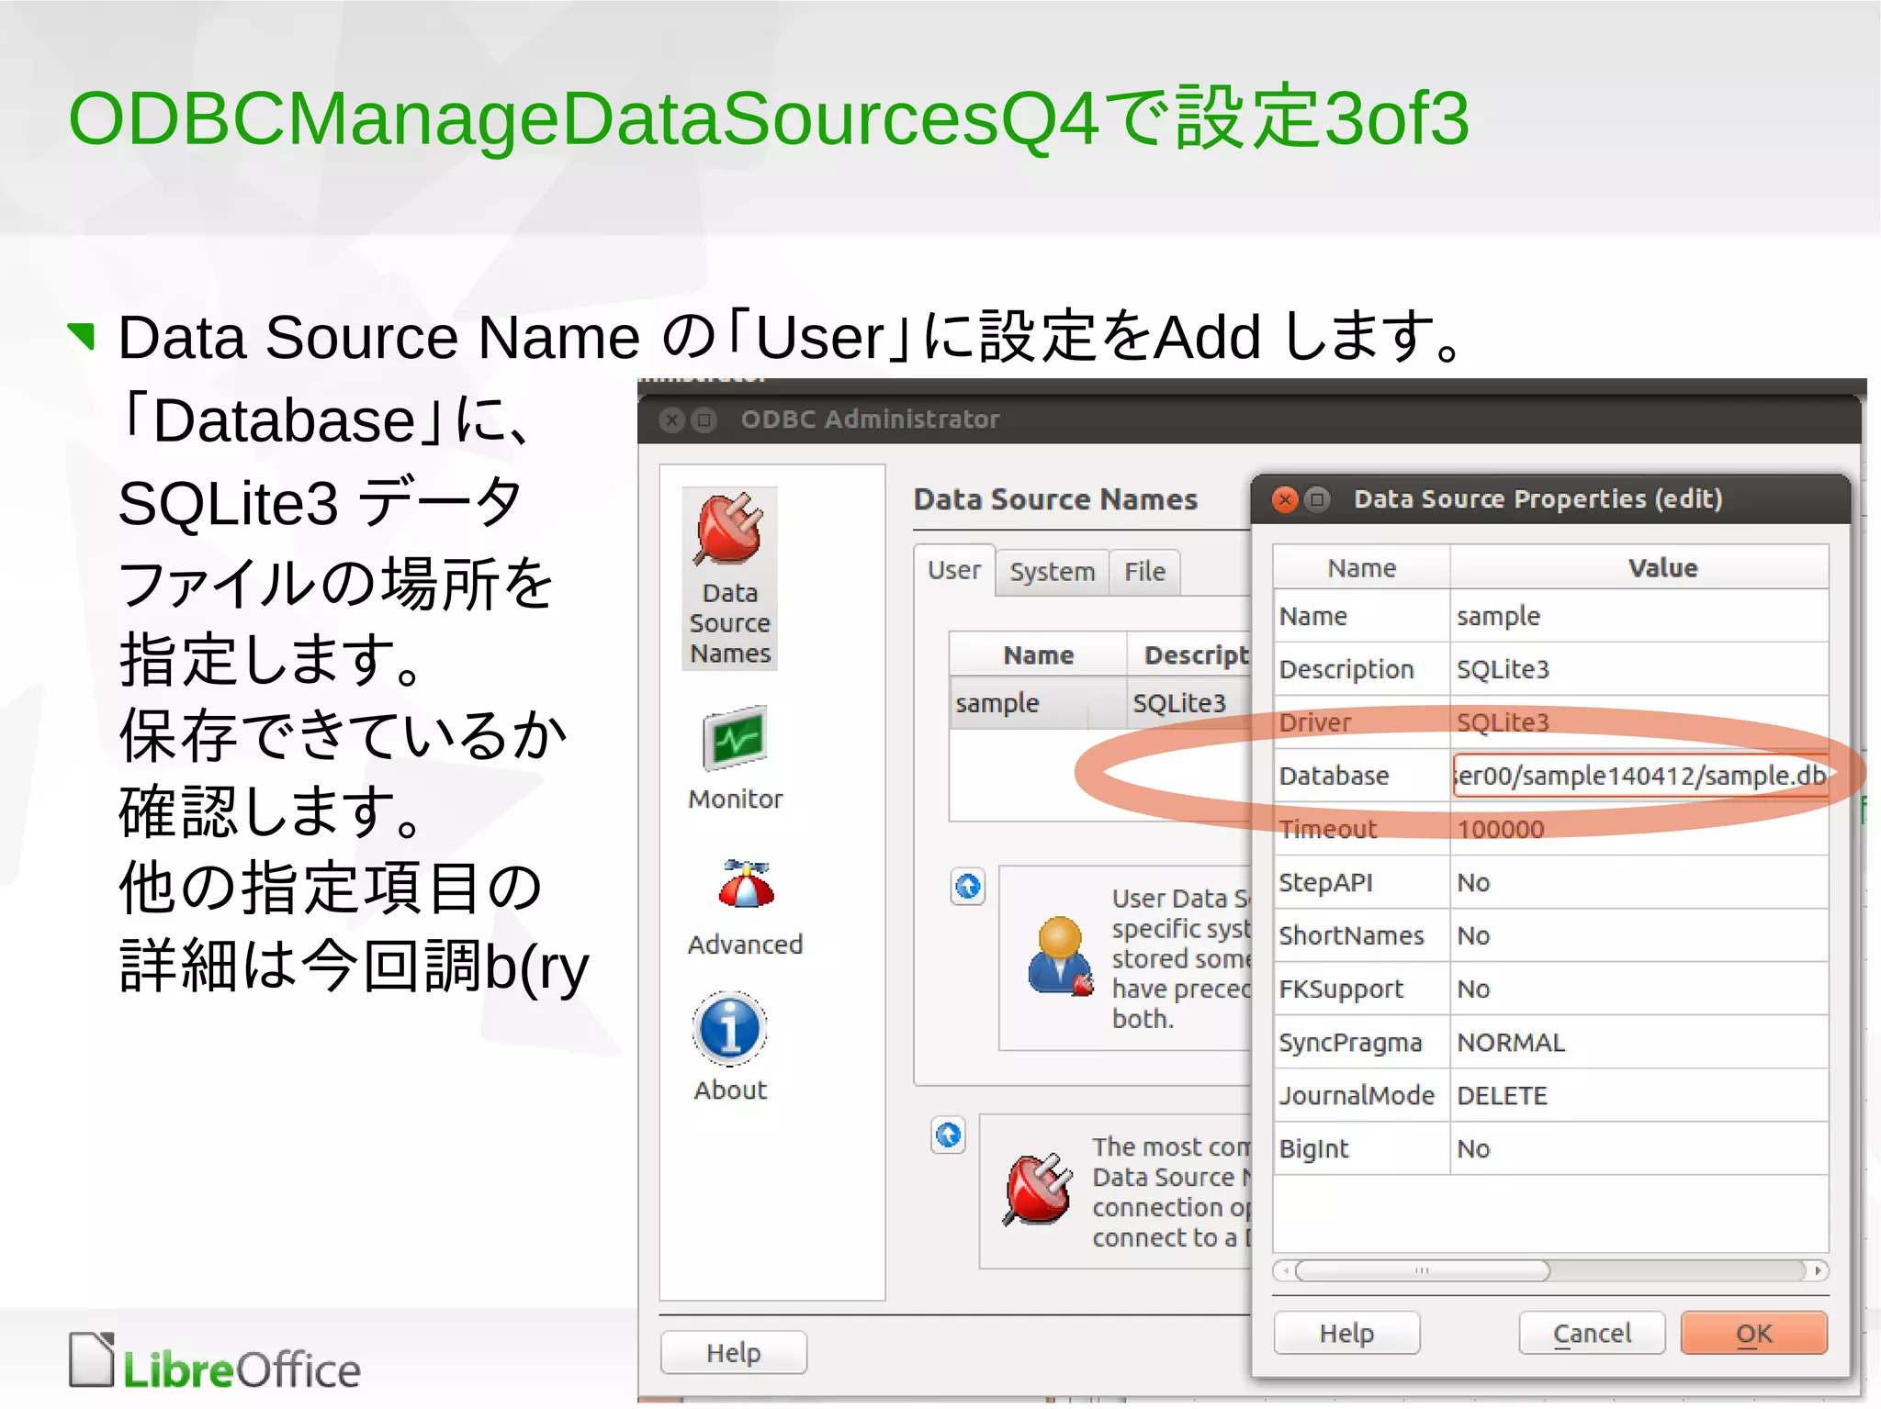Click the 'Driver' property label
1881x1409 pixels.
pos(1314,722)
